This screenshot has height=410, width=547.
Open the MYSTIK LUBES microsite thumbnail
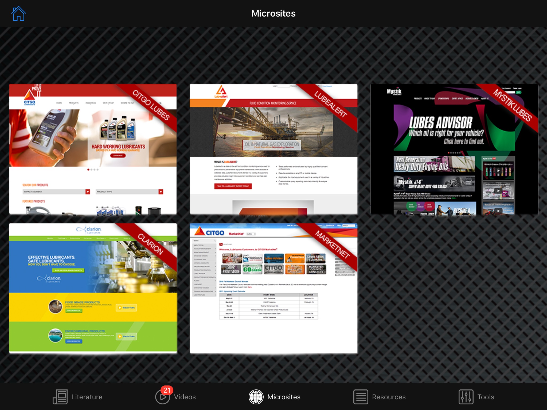click(x=454, y=149)
